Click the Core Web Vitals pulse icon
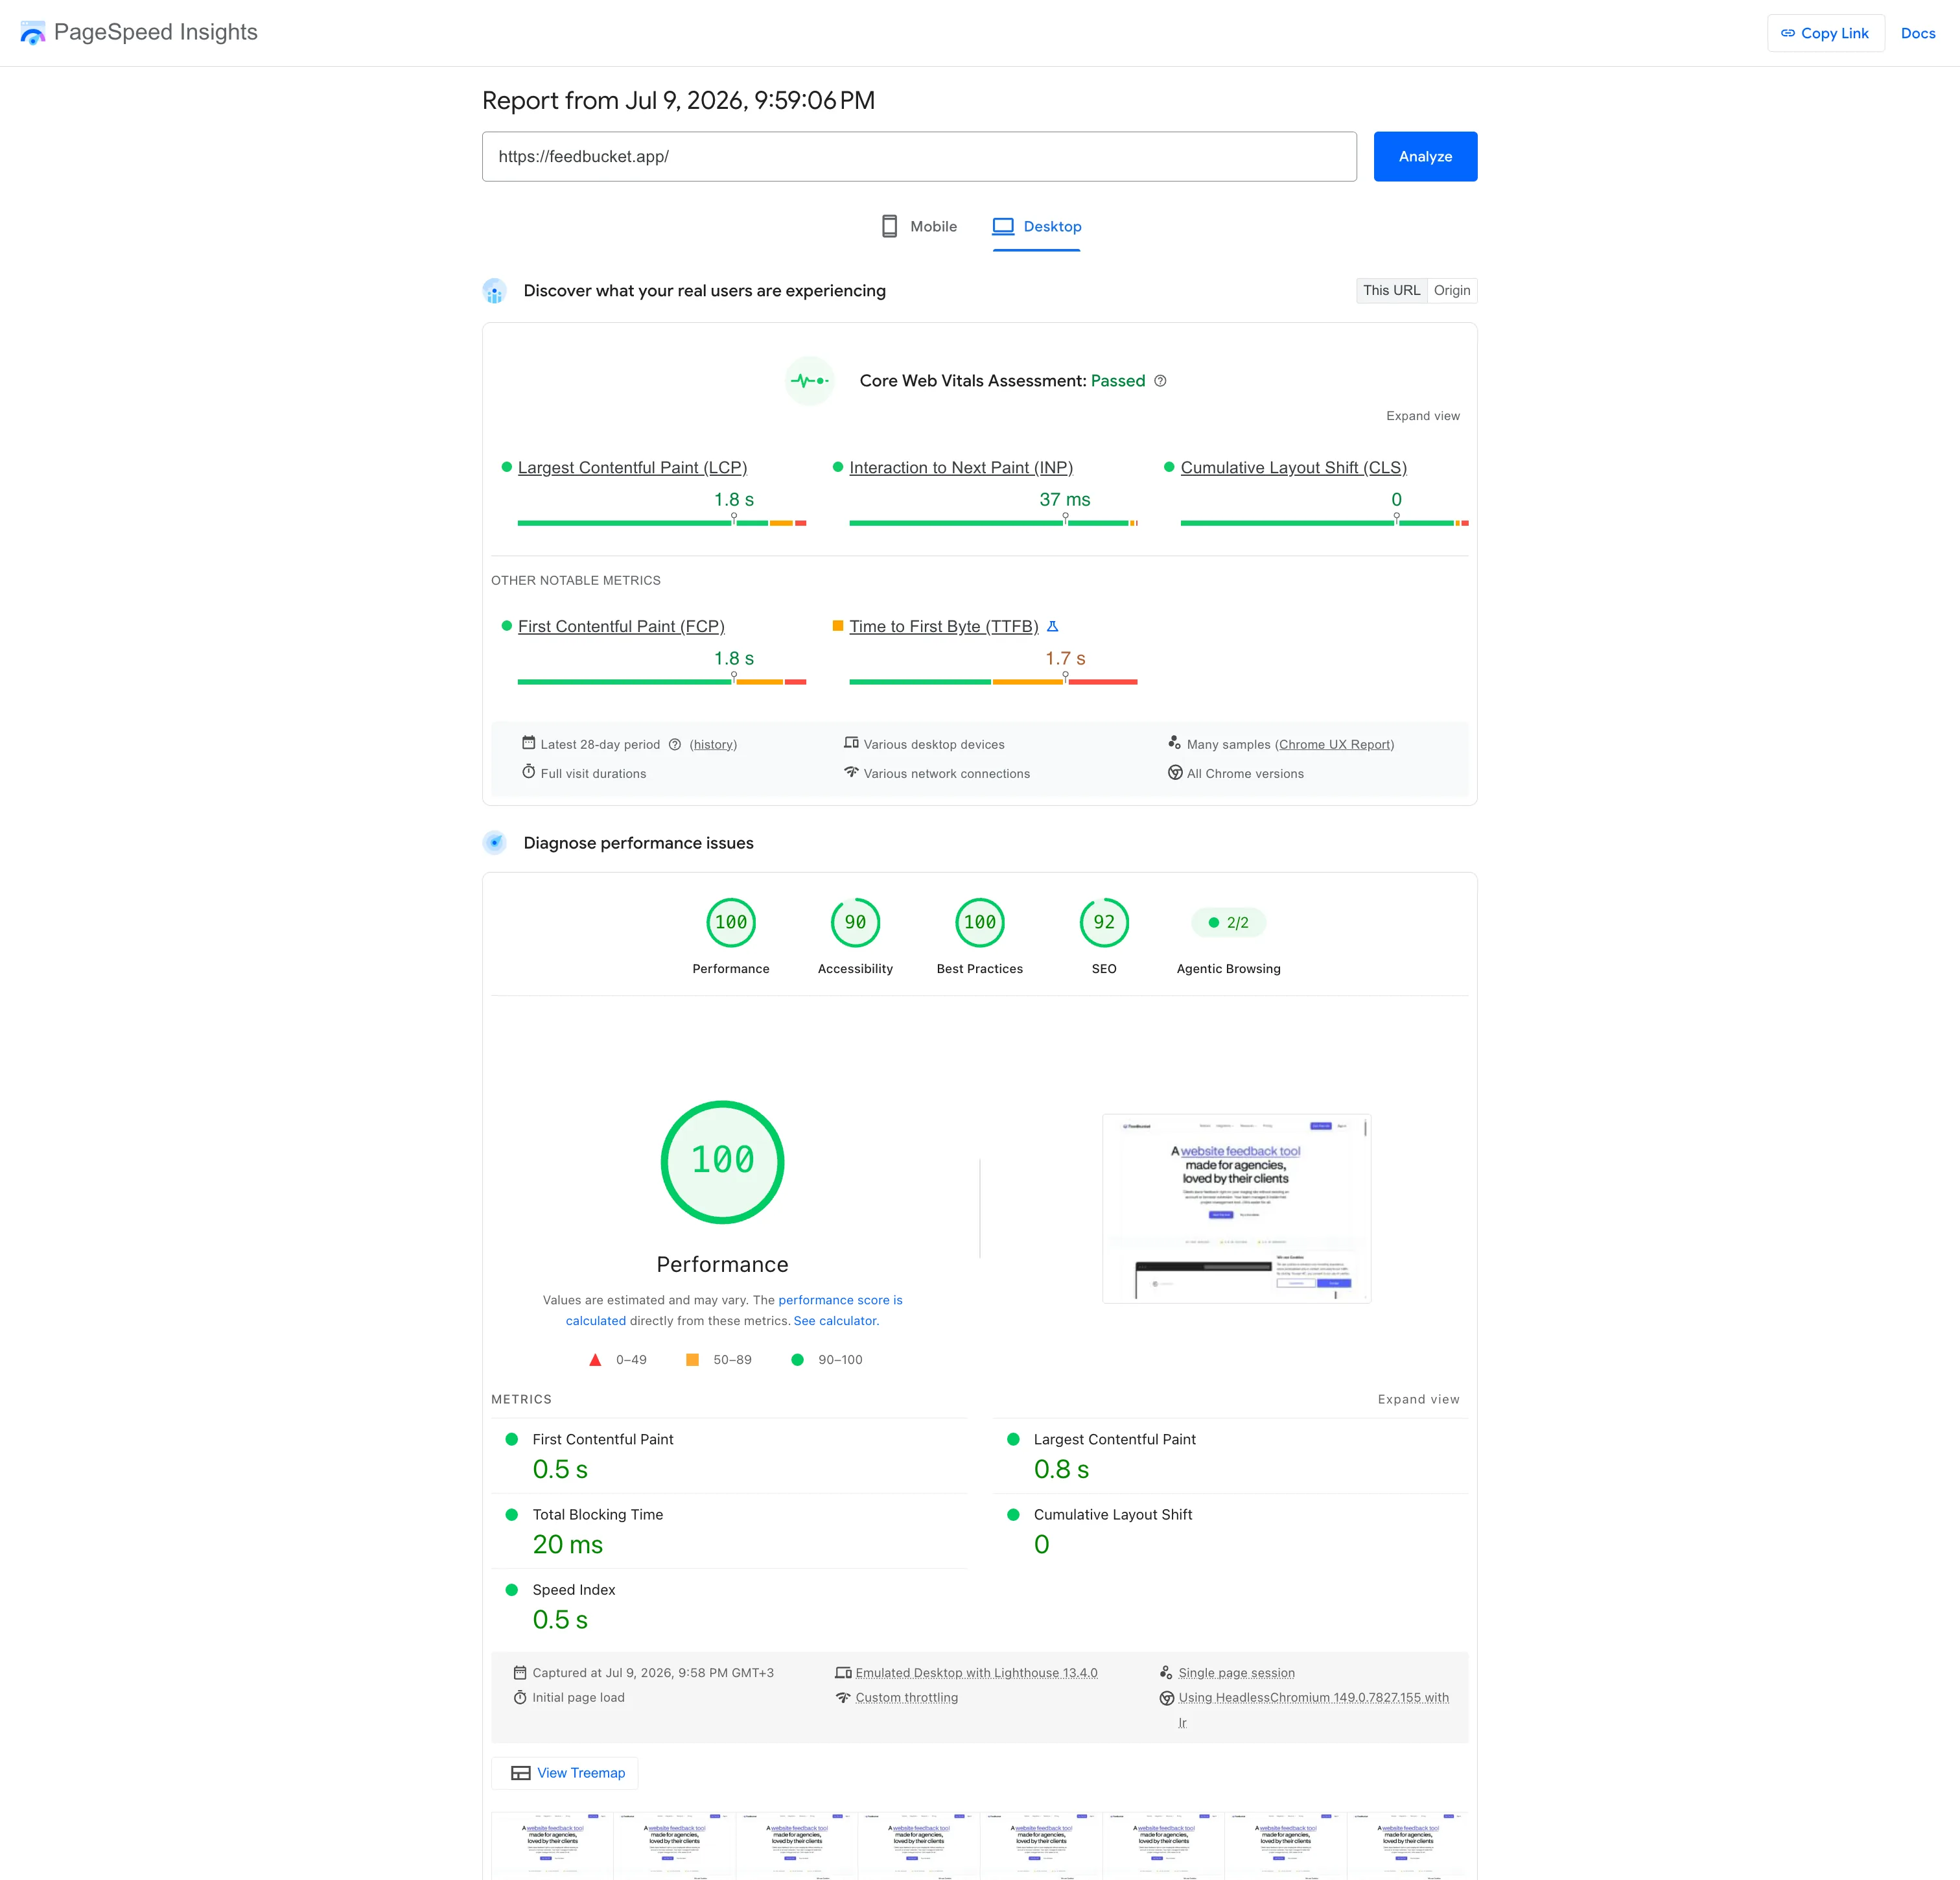This screenshot has width=1960, height=1880. [x=809, y=381]
